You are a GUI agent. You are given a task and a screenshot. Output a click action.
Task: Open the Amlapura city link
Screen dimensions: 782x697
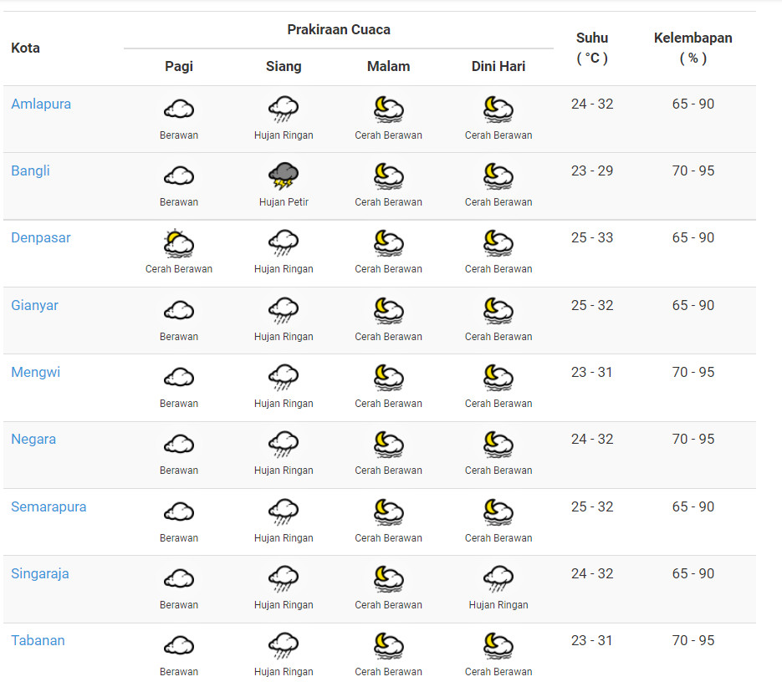coord(41,104)
